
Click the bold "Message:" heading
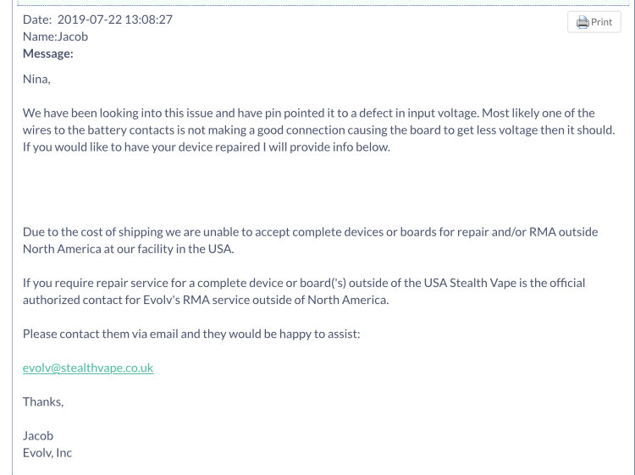pos(47,53)
